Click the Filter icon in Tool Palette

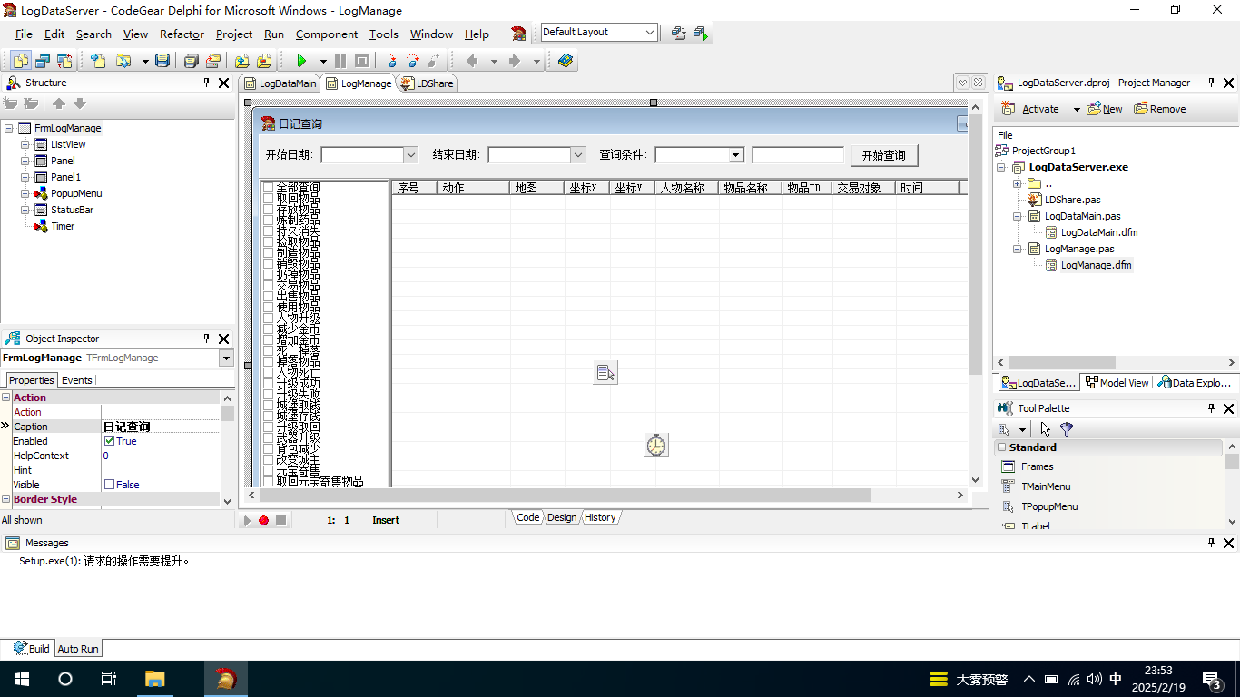point(1067,429)
